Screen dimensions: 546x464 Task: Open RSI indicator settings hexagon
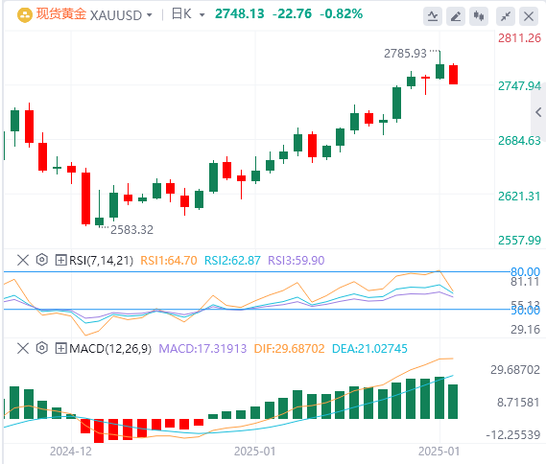coord(42,260)
